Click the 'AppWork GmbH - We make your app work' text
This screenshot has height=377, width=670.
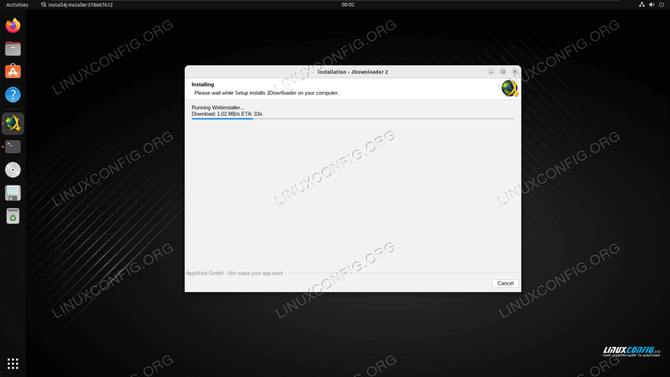click(x=234, y=273)
